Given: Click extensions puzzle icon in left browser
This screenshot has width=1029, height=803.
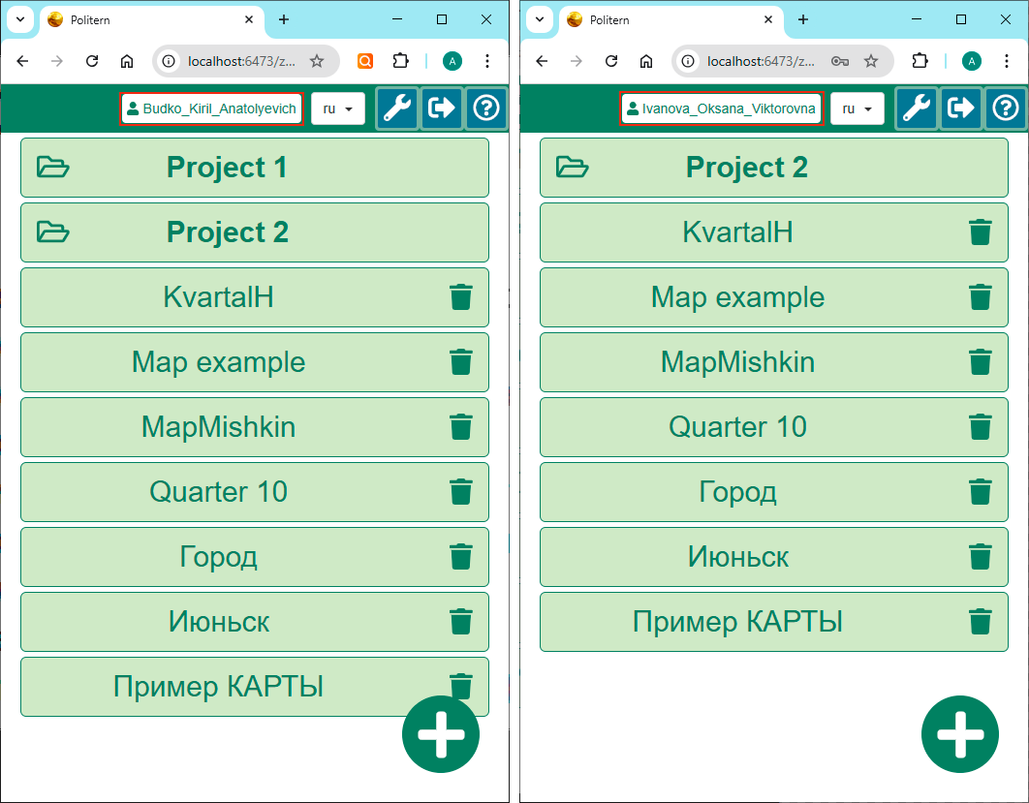Looking at the screenshot, I should 400,61.
